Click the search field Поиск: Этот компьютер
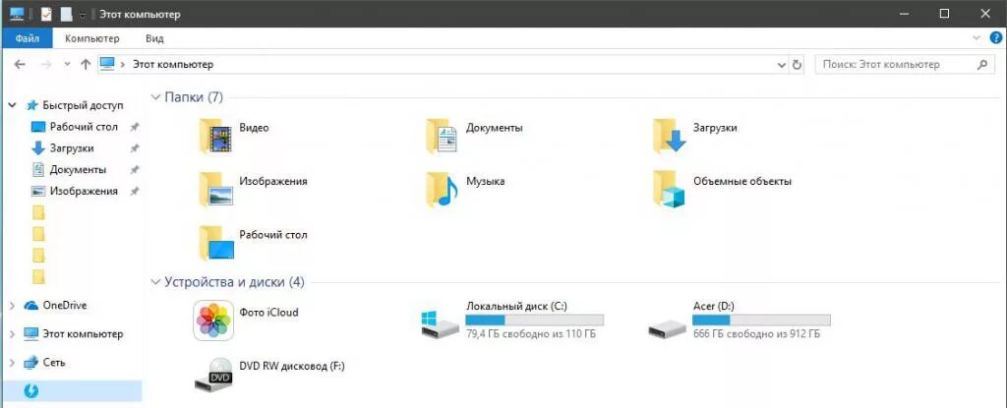 pos(895,65)
